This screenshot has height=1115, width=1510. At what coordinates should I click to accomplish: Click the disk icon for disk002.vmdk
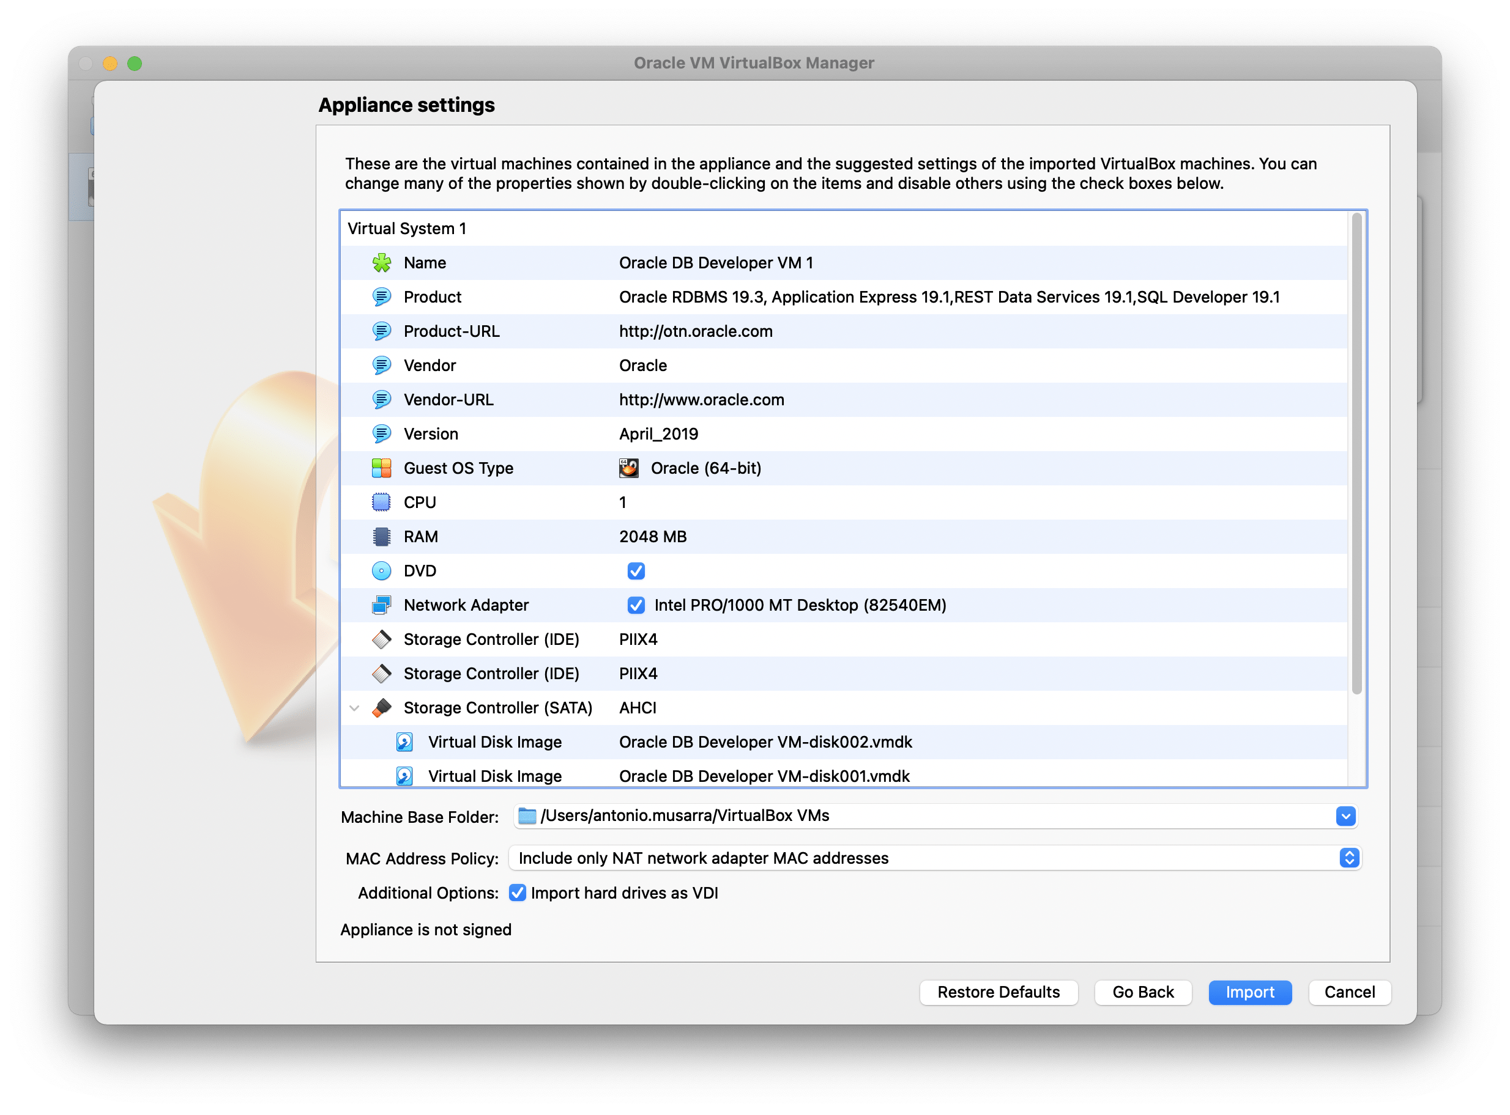[404, 743]
